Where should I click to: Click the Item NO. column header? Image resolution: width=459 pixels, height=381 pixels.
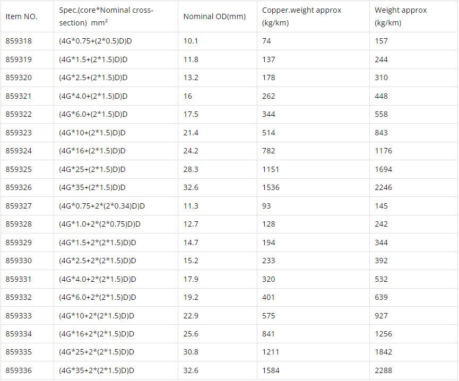point(22,16)
